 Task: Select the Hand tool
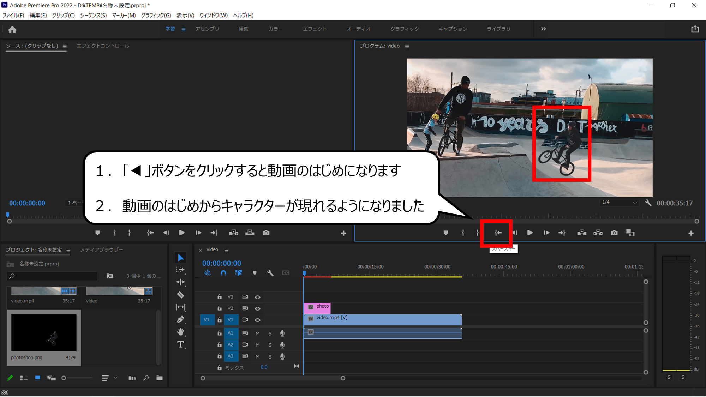[180, 332]
